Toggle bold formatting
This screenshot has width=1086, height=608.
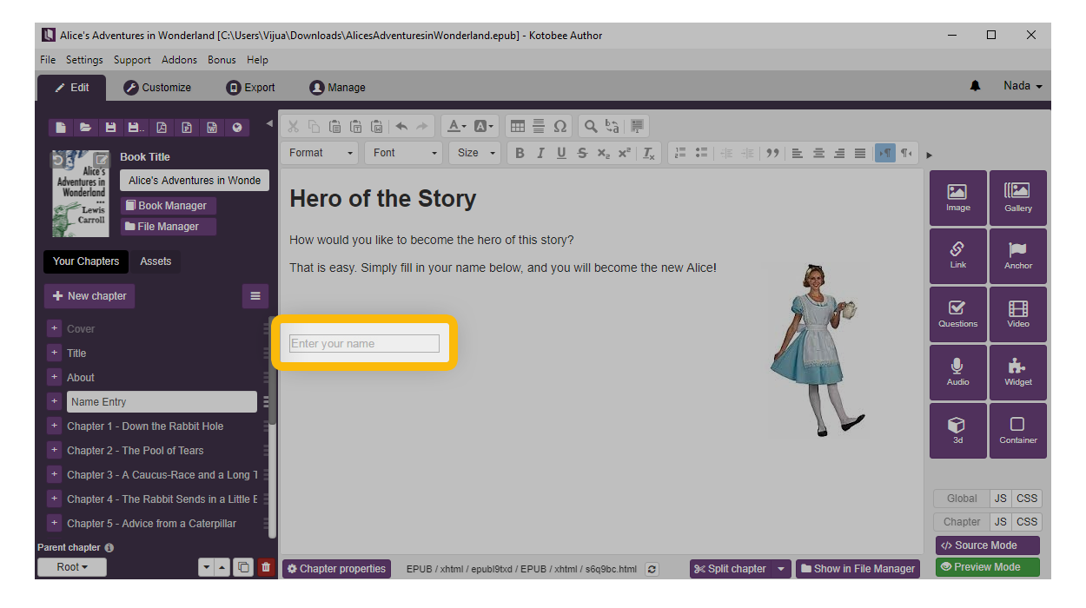[x=520, y=153]
